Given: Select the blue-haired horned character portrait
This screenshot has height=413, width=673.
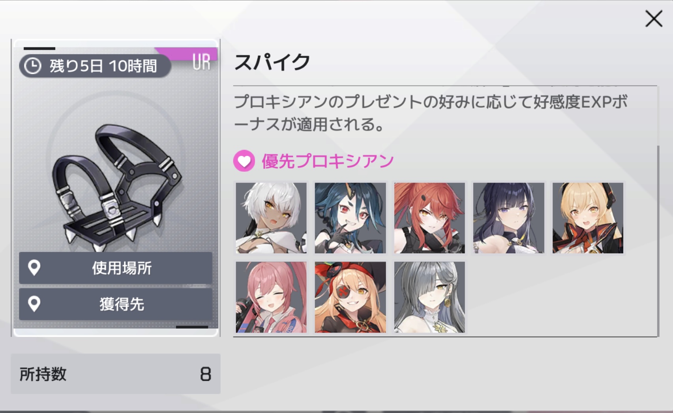Looking at the screenshot, I should [351, 218].
